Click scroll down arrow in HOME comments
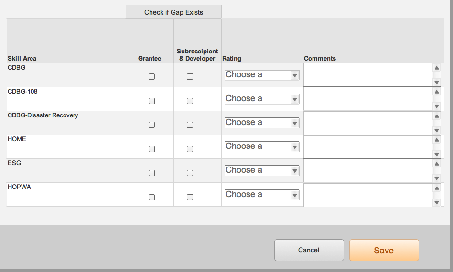This screenshot has height=272, width=453. point(436,154)
